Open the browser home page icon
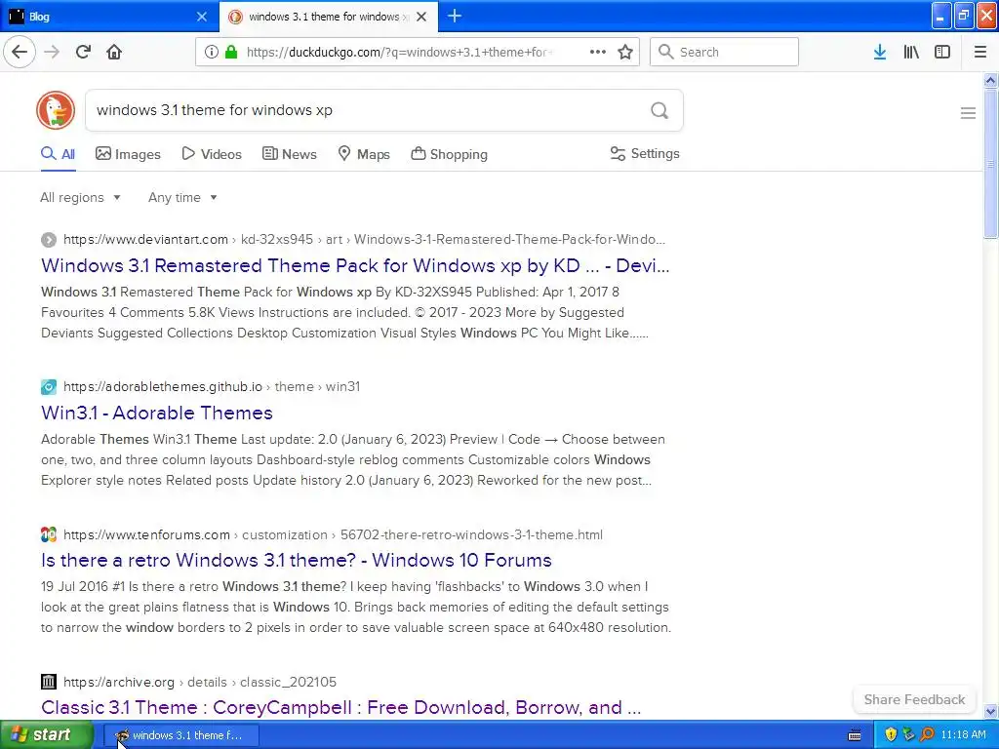The image size is (999, 749). tap(114, 52)
